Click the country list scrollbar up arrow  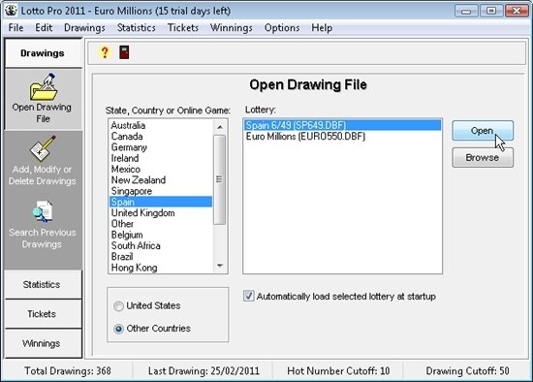click(x=220, y=127)
